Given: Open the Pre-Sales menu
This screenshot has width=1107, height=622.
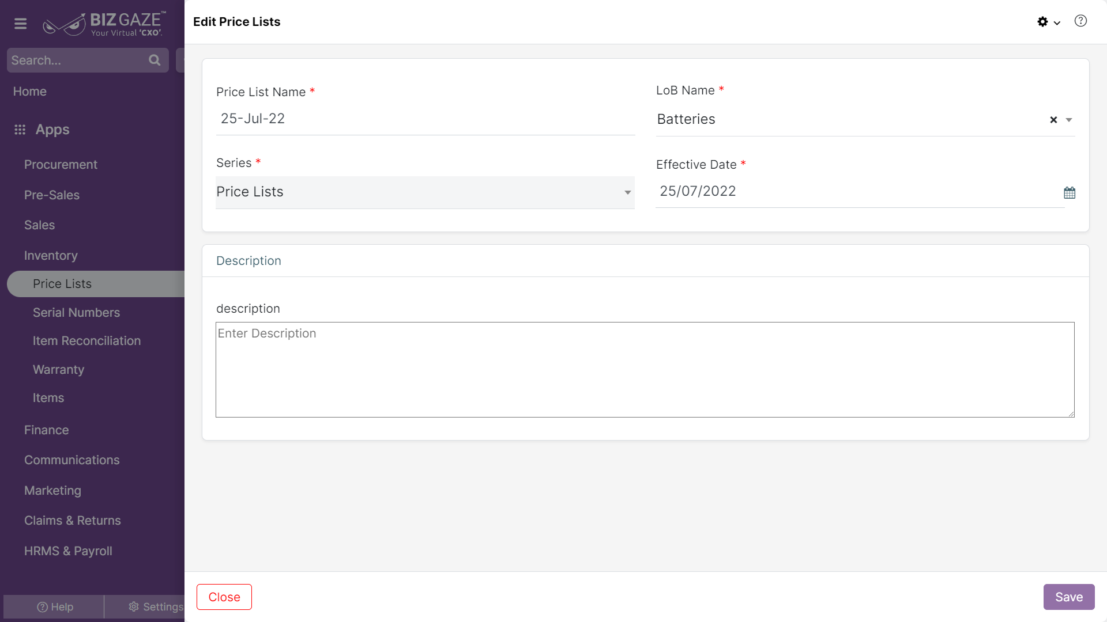Looking at the screenshot, I should (52, 195).
